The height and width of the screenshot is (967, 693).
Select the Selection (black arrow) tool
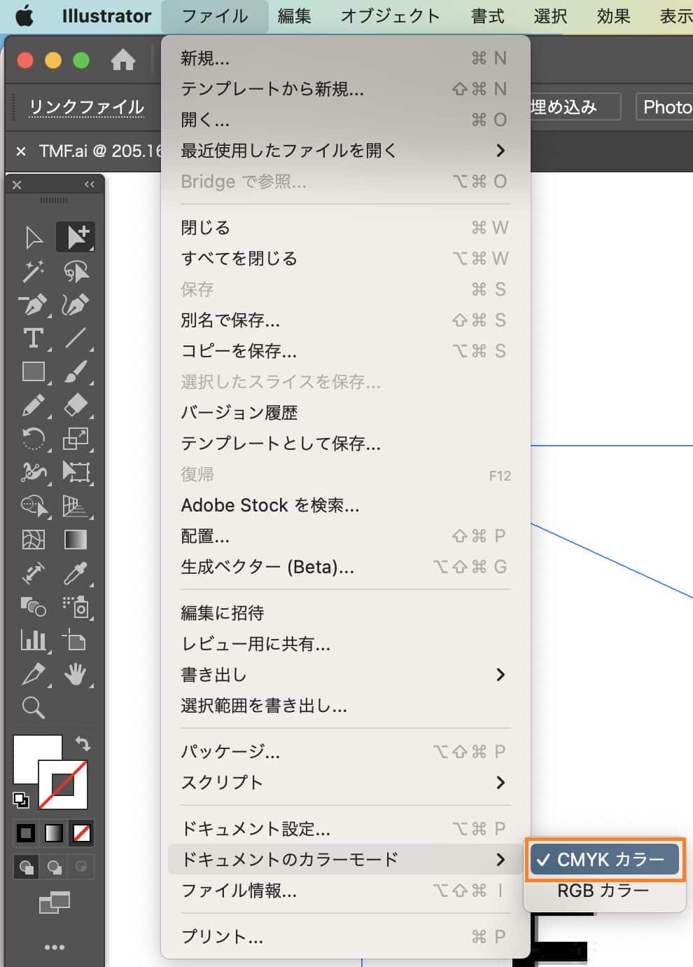(x=34, y=237)
